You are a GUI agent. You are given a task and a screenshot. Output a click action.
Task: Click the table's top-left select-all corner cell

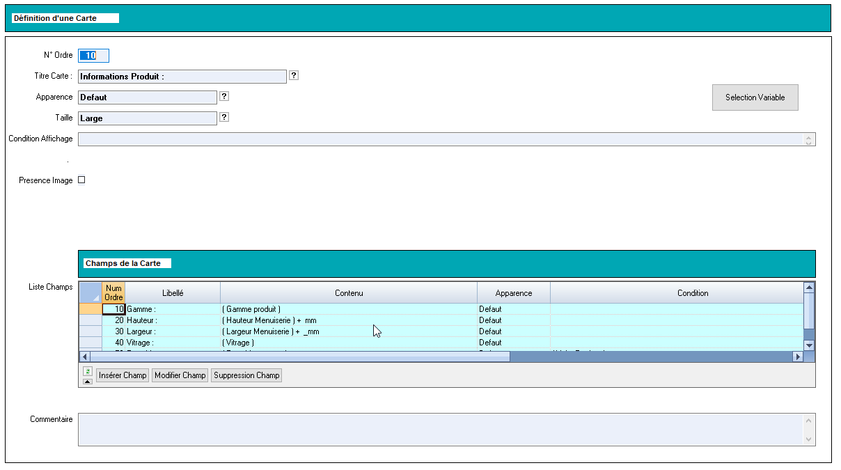pyautogui.click(x=90, y=292)
